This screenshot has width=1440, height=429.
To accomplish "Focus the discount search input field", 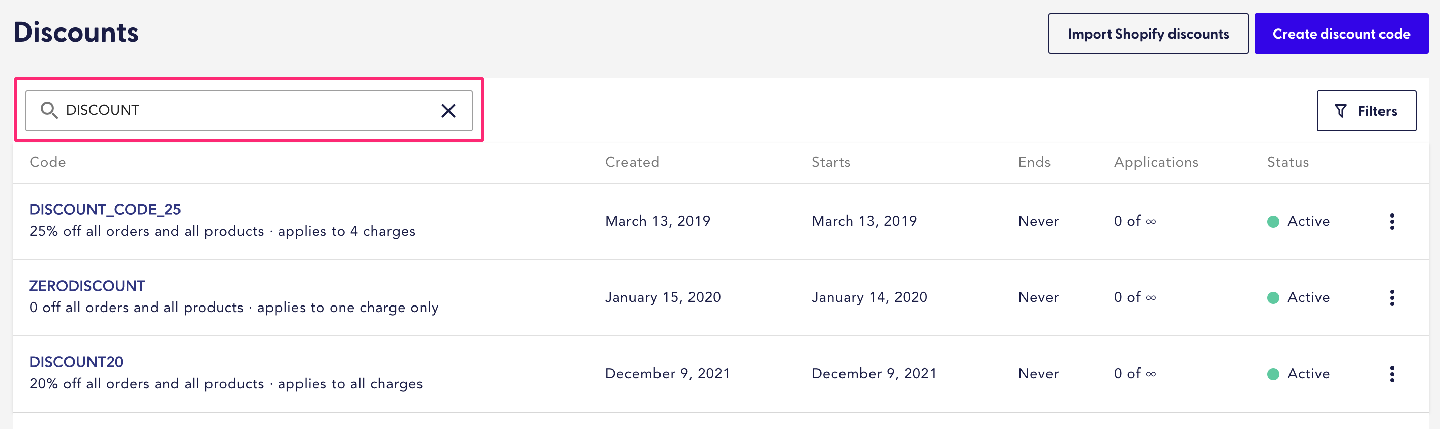I will pos(246,111).
